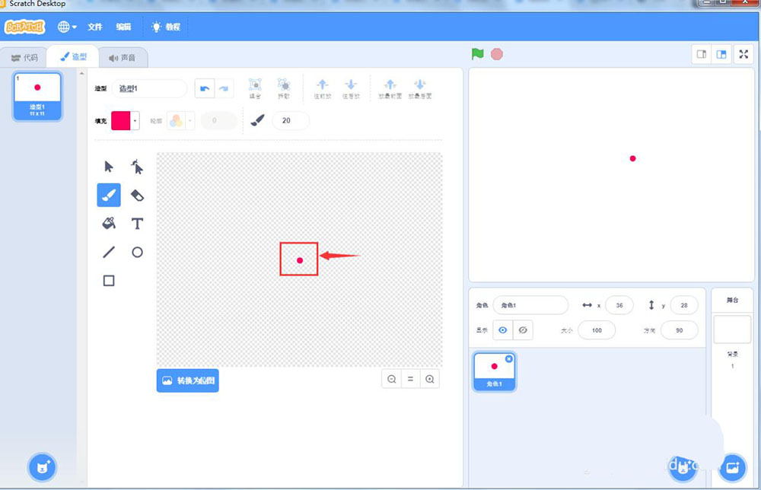The width and height of the screenshot is (761, 490).
Task: Edit the brush size field 20
Action: coord(290,120)
